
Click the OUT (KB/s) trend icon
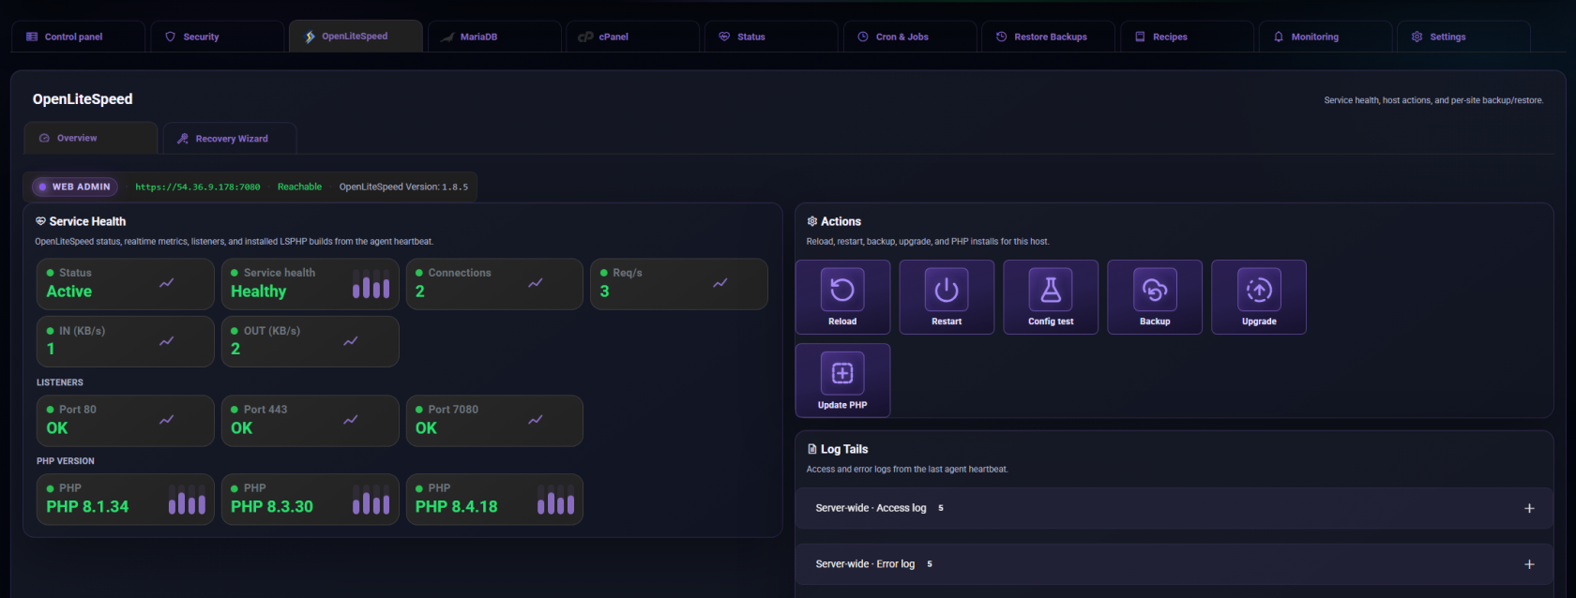[351, 341]
